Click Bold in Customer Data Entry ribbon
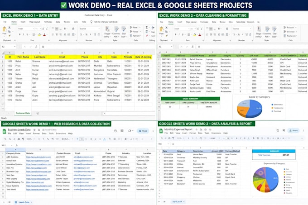Viewport: 308px width, 205px height. [19, 34]
